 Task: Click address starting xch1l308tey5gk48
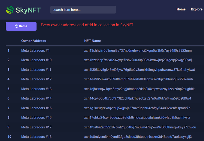click(139, 70)
